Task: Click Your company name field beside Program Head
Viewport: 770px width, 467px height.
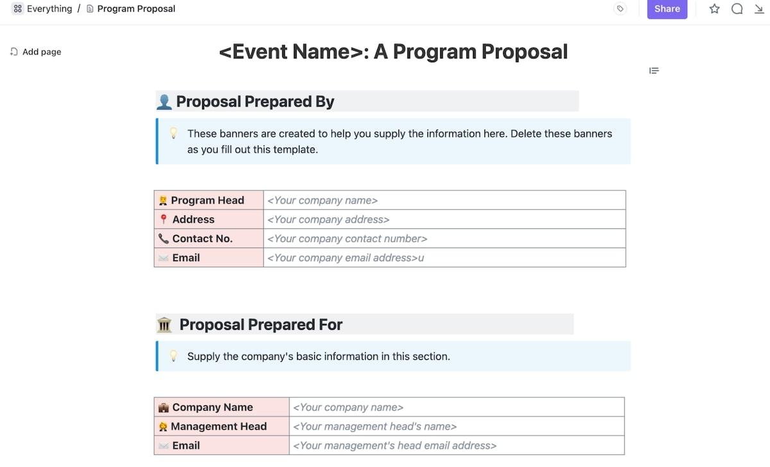Action: (x=444, y=200)
